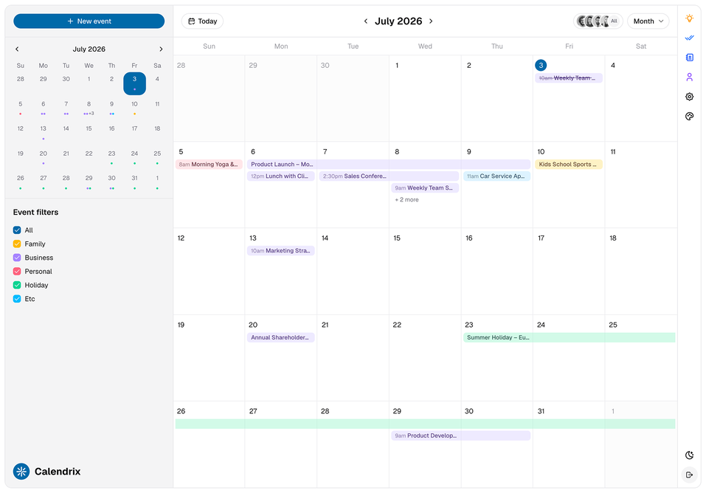
Task: Toggle the Personal filter checkbox
Action: [x=17, y=272]
